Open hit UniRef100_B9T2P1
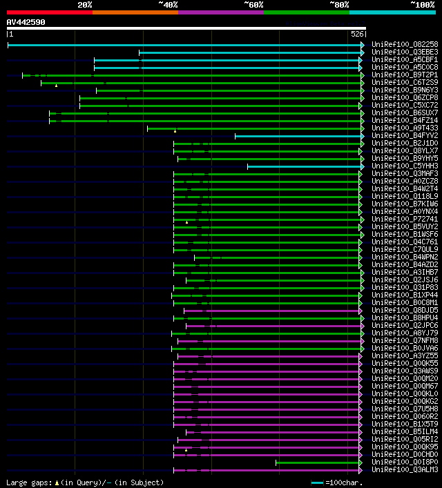Screen dimensions: 442x488 (x=405, y=75)
